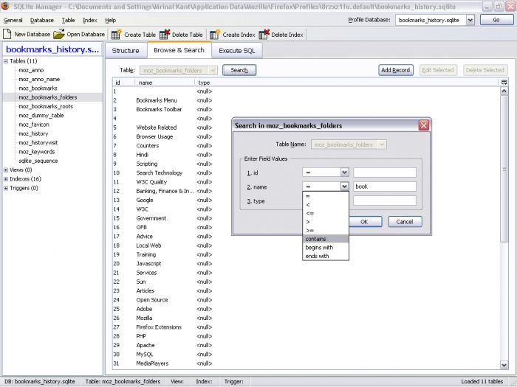Select the 'Search Technology' row

click(x=307, y=172)
